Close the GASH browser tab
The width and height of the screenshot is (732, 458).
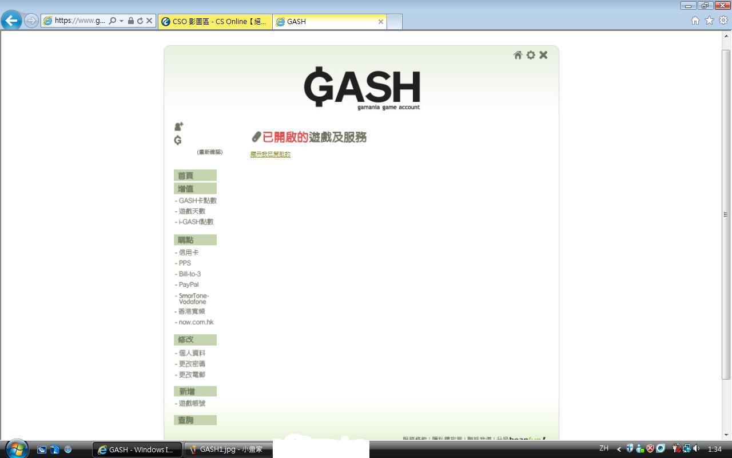pos(381,22)
